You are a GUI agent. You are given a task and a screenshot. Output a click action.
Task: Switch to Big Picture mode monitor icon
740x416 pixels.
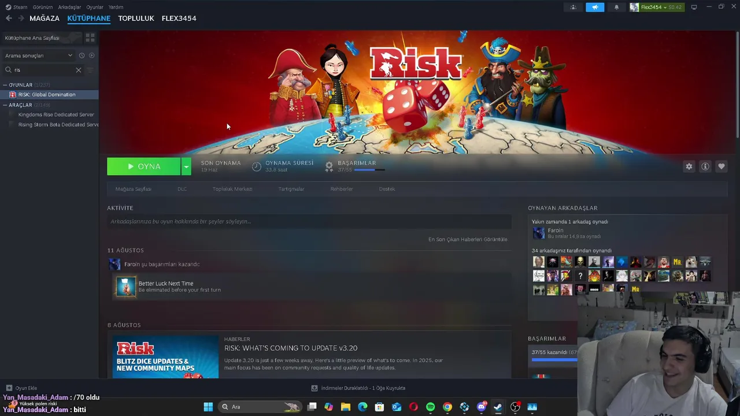[x=694, y=7]
